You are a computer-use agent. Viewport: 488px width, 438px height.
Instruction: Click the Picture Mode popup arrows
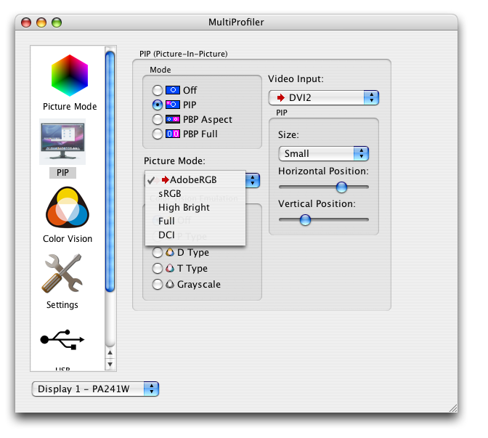coord(253,181)
